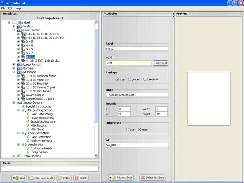Click the tree scrollbar down arrow

[96, 156]
